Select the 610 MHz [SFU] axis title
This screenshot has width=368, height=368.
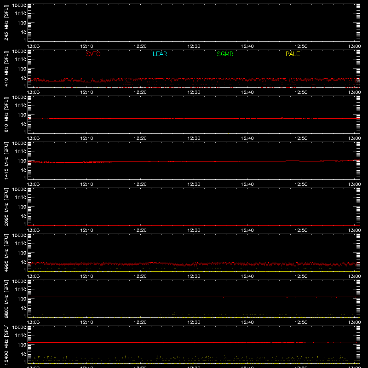[6, 115]
